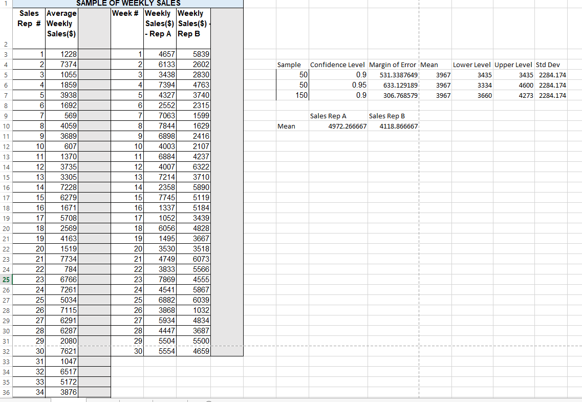Click the row 36 header
This screenshot has width=582, height=402.
pyautogui.click(x=6, y=392)
